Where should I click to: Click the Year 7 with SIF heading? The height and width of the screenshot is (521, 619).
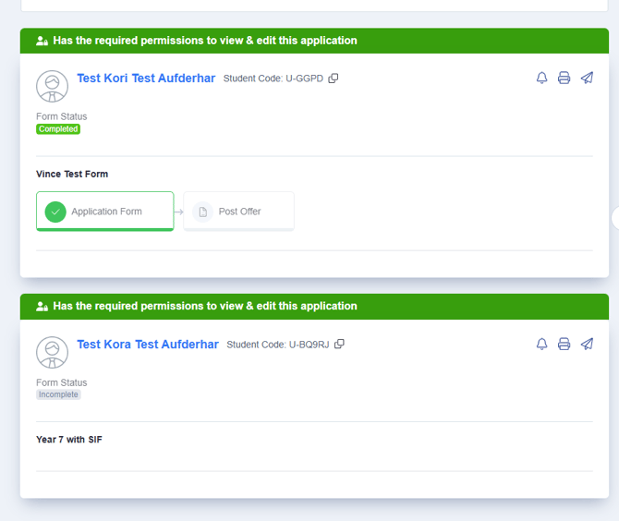[69, 440]
